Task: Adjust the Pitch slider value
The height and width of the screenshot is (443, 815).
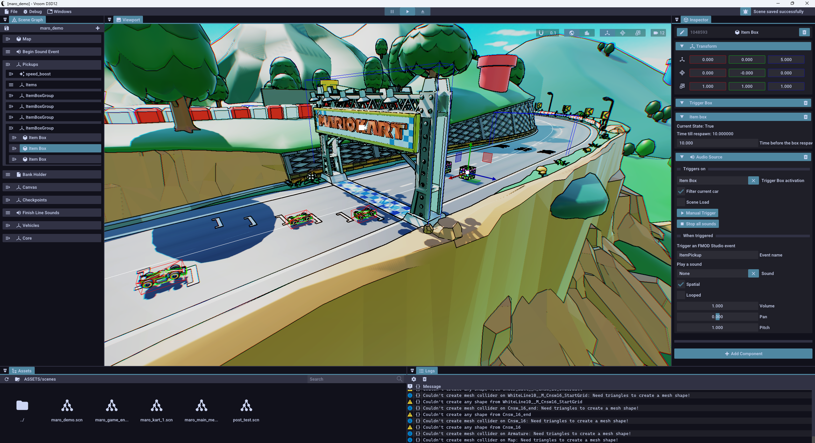Action: point(717,327)
